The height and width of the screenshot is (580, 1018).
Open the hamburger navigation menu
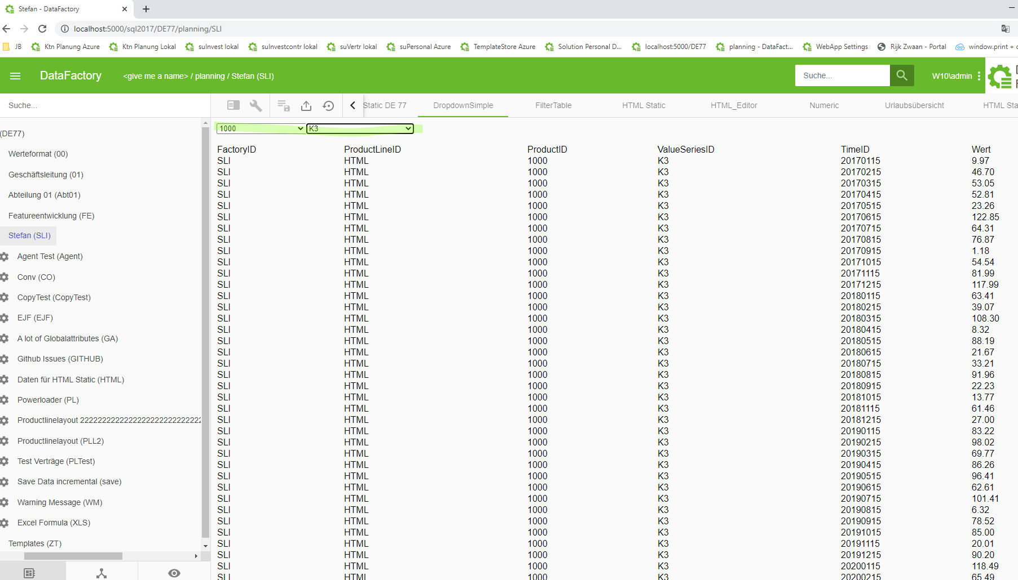(x=15, y=76)
